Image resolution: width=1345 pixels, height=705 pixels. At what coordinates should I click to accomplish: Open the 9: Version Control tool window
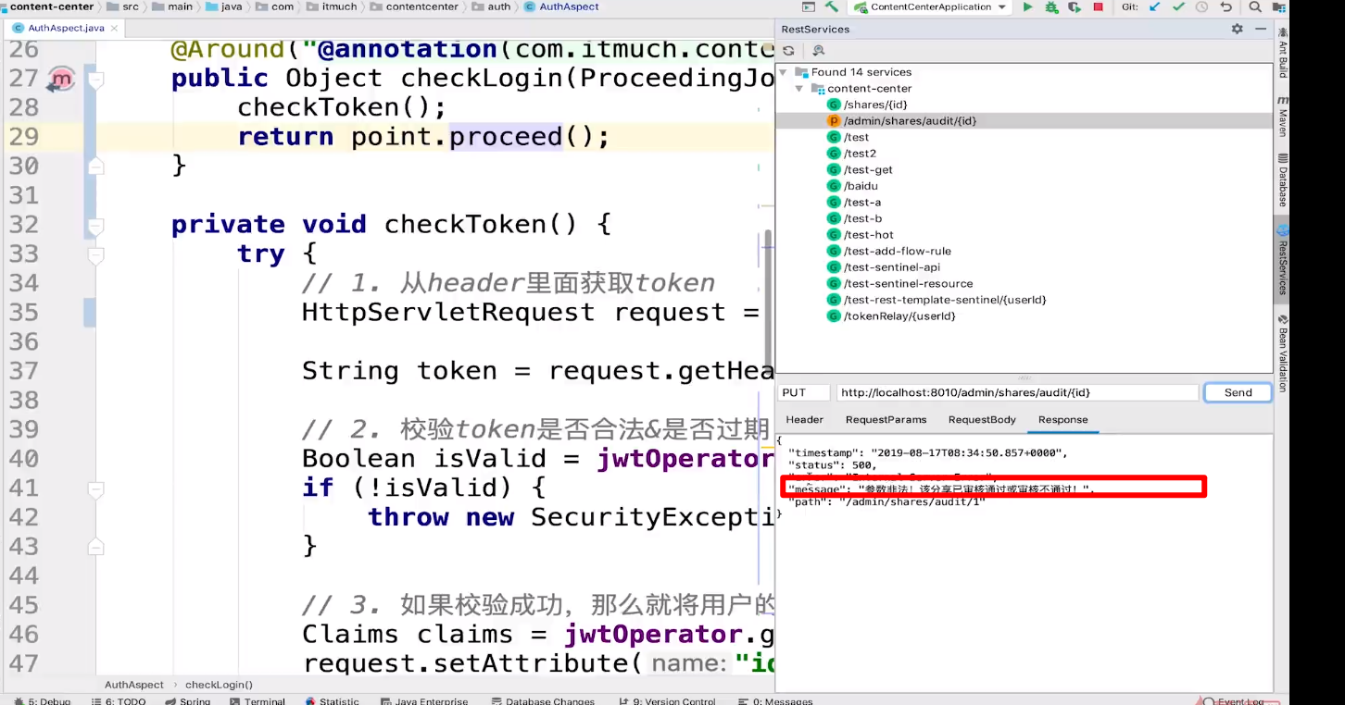pyautogui.click(x=667, y=700)
